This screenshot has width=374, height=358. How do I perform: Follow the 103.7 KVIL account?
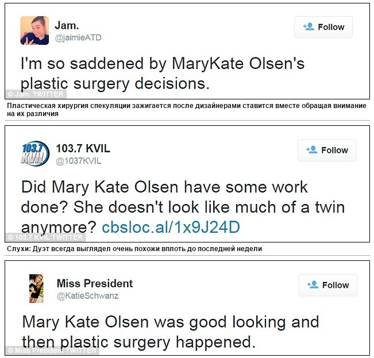click(x=327, y=150)
